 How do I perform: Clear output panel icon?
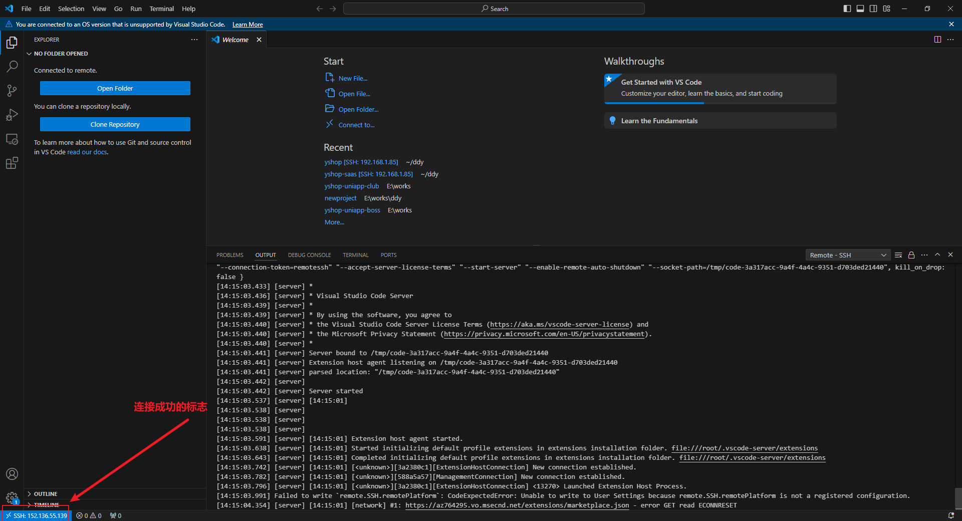(898, 255)
